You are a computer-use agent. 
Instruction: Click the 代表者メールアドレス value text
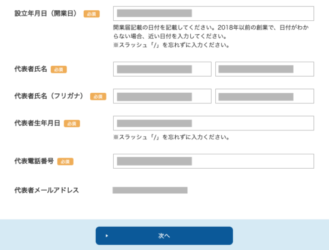[x=150, y=190]
